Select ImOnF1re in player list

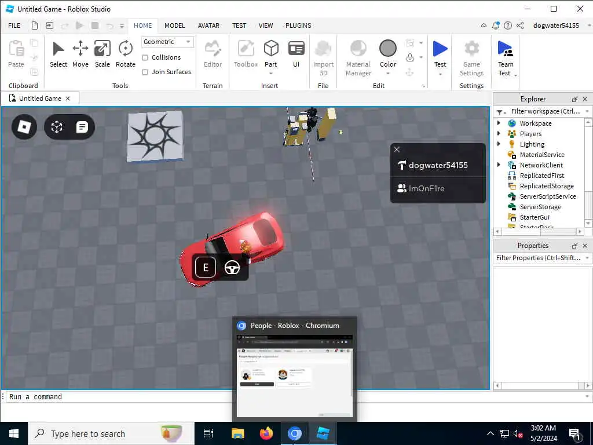[x=438, y=188]
